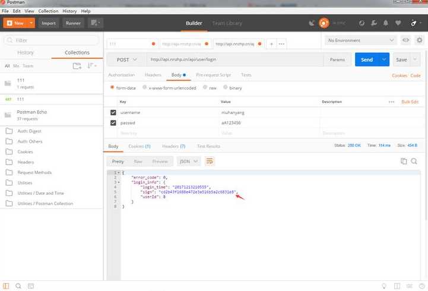
Task: Click the environment quick look eye icon
Action: point(406,40)
